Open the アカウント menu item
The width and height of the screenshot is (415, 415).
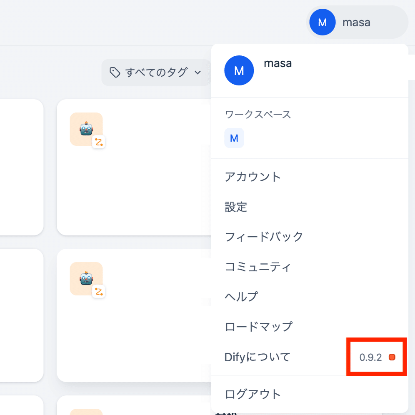click(x=253, y=177)
